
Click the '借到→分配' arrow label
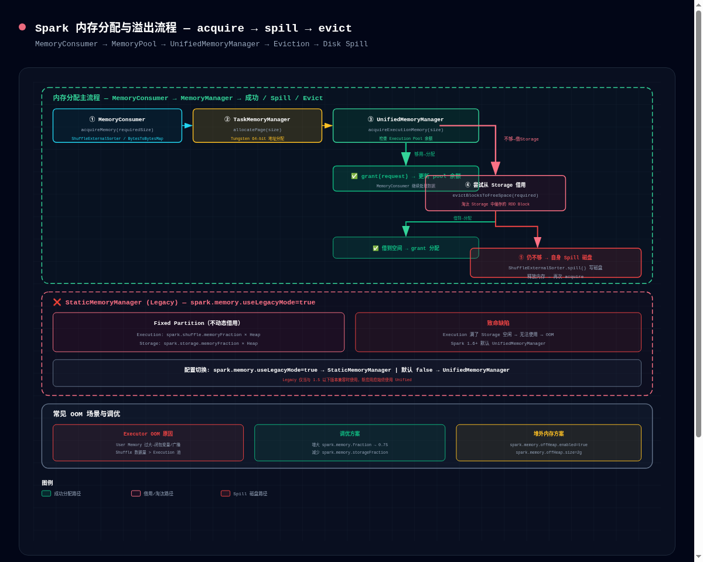coord(462,218)
